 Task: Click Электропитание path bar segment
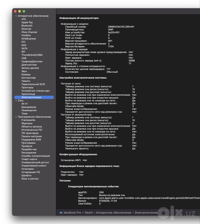point(146,212)
